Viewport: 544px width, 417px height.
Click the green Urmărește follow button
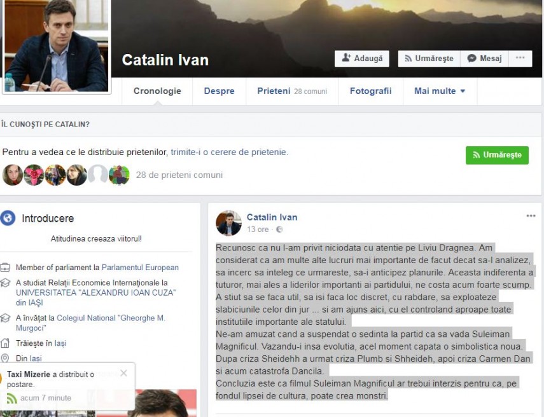point(497,155)
